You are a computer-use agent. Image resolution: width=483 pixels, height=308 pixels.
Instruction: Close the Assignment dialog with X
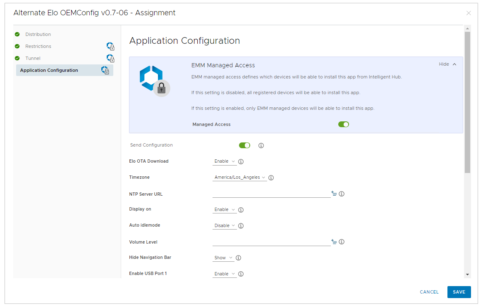[x=469, y=13]
